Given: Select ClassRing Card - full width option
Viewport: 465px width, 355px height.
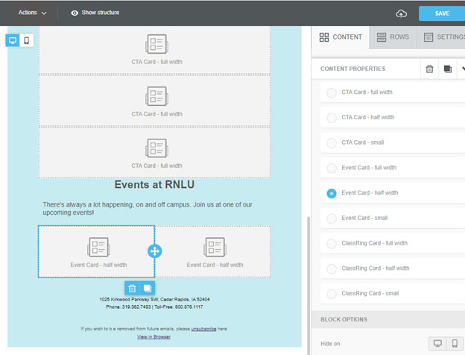Looking at the screenshot, I should (x=332, y=244).
